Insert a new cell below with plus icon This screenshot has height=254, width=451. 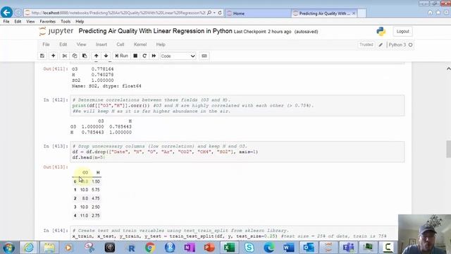pos(54,56)
